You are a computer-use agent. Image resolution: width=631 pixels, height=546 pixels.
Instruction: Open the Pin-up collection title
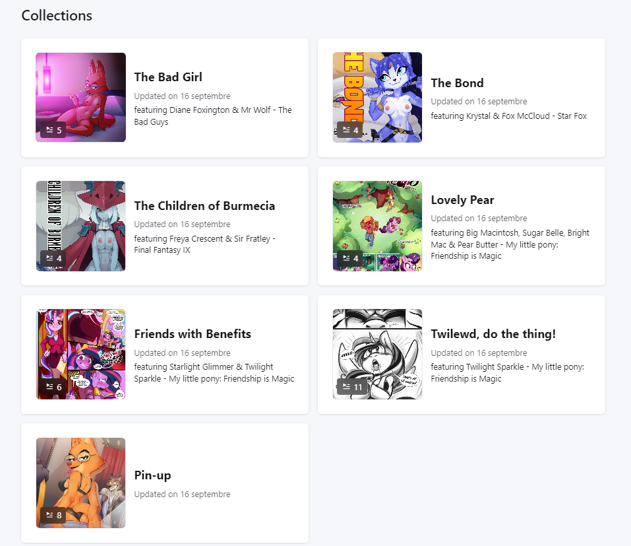pyautogui.click(x=152, y=475)
